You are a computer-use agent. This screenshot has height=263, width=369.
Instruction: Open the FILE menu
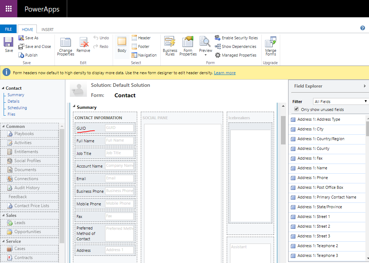9,29
